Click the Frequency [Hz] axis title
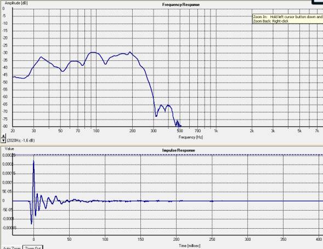Viewport: 323px width, 249px height. coord(190,137)
